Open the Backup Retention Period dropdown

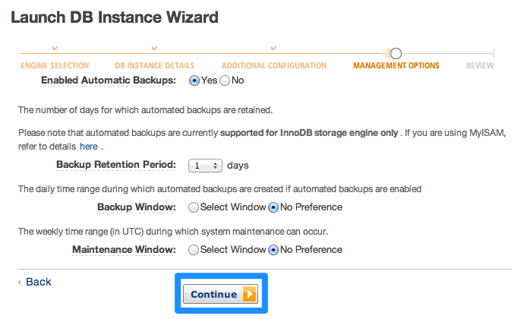click(206, 165)
